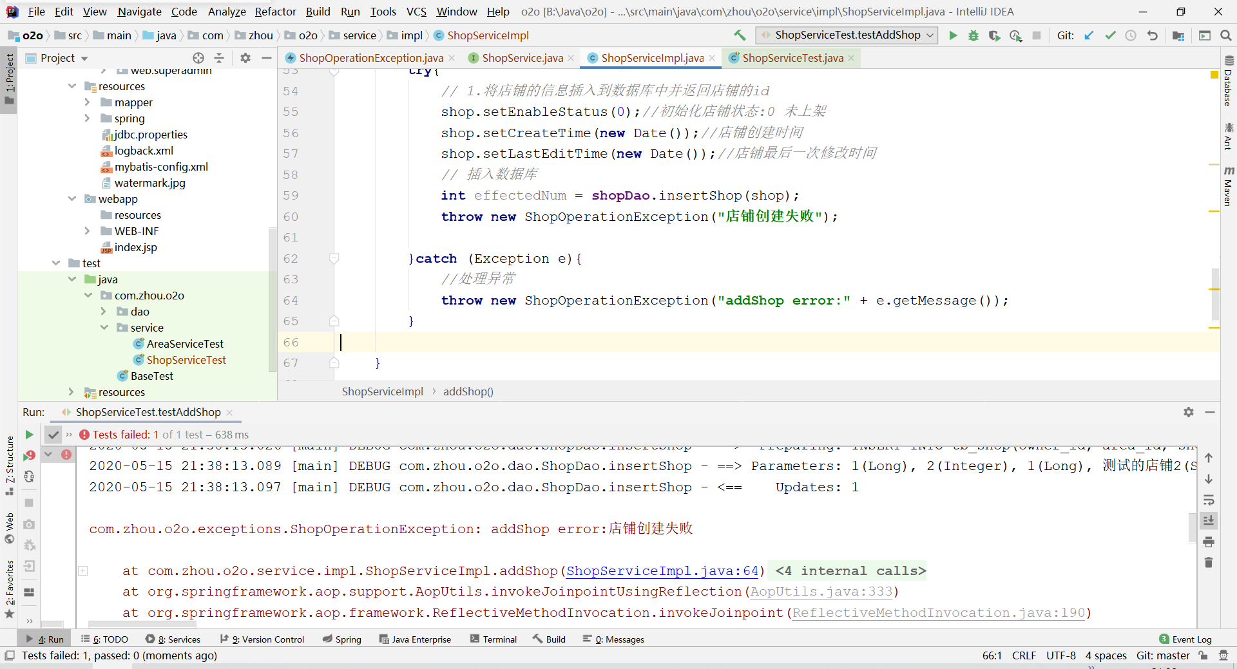Open the Refactor menu

pyautogui.click(x=275, y=12)
